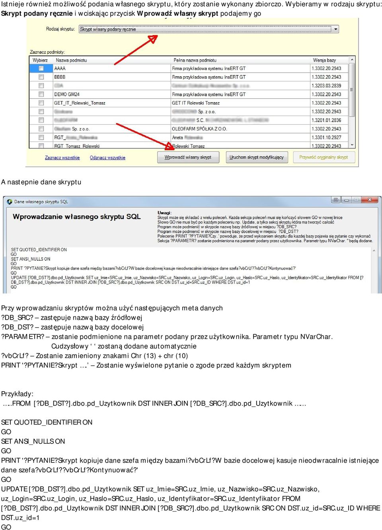Select checkbox in row with version 1.3201.01.2836
Screen dimensions: 382x530
coord(41,120)
